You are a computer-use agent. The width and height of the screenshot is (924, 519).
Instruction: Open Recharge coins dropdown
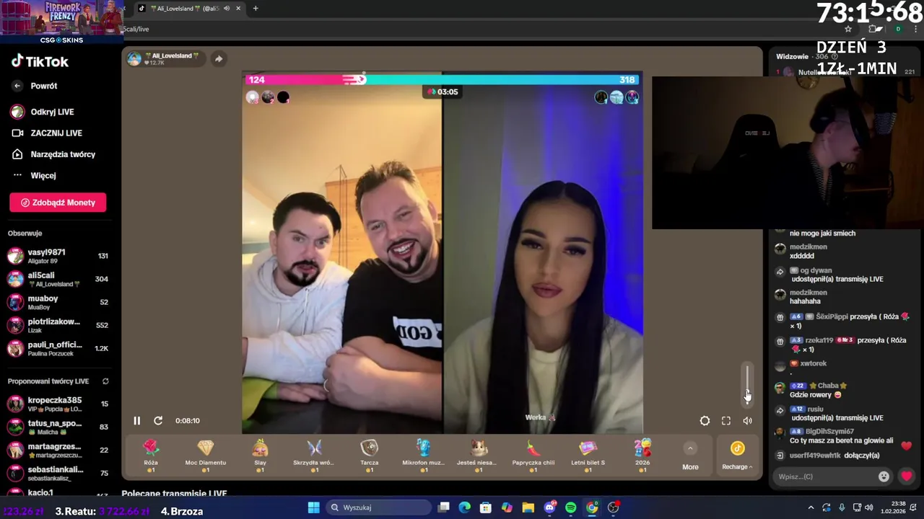pos(737,456)
